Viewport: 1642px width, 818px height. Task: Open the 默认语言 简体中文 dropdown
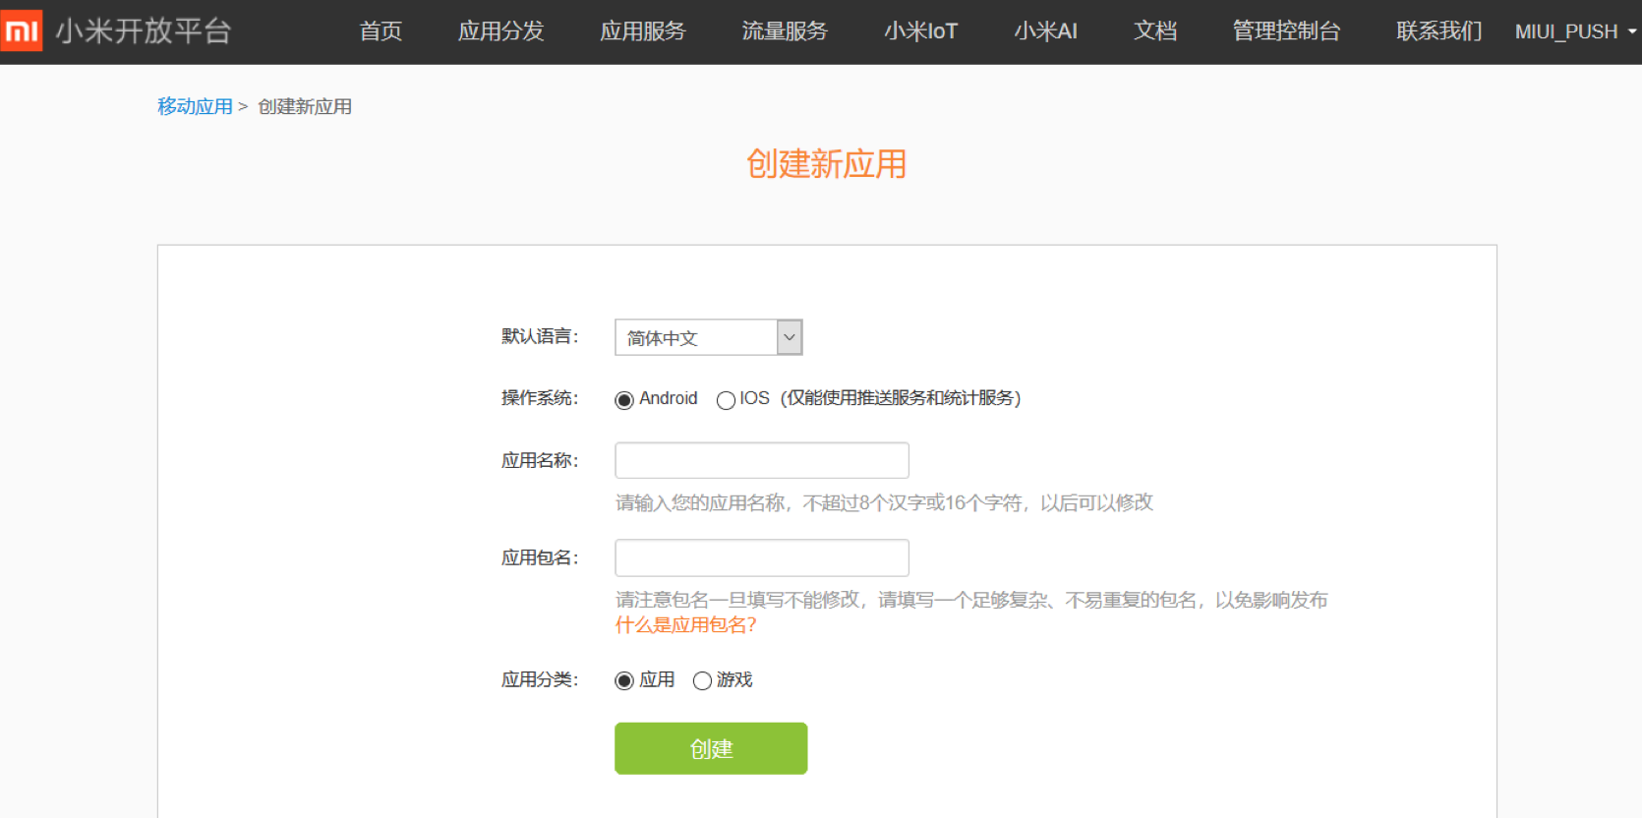coord(708,337)
